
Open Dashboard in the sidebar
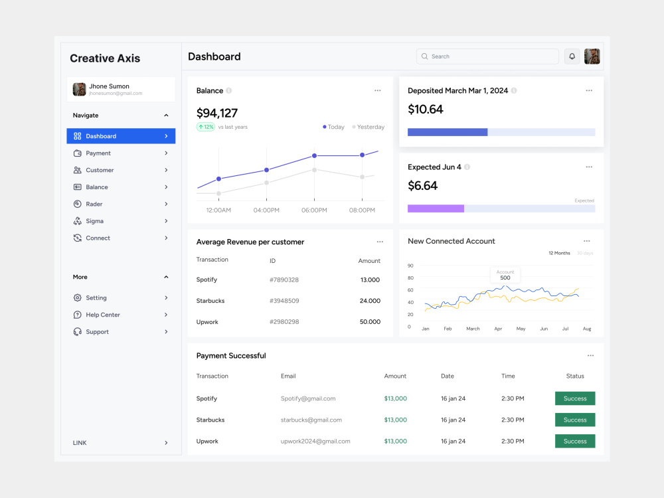121,136
